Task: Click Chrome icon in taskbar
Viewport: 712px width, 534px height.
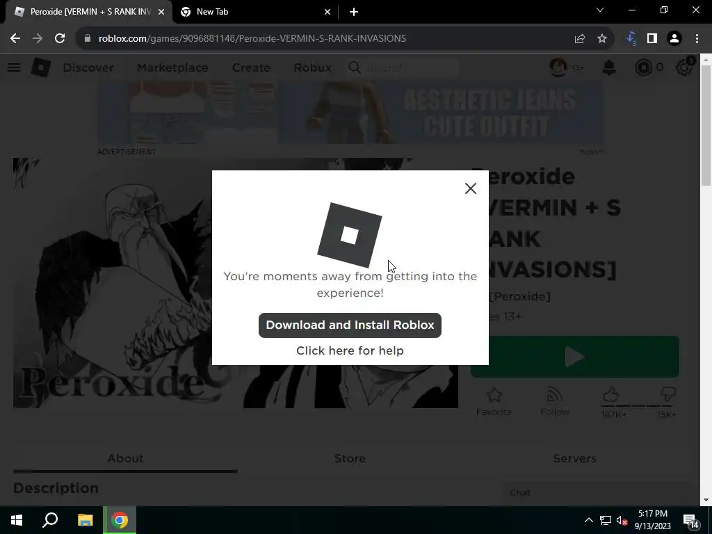Action: point(120,520)
